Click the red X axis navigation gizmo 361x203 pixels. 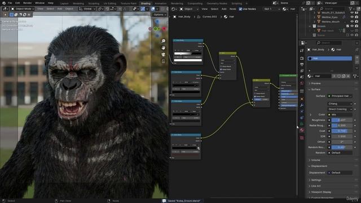164,29
